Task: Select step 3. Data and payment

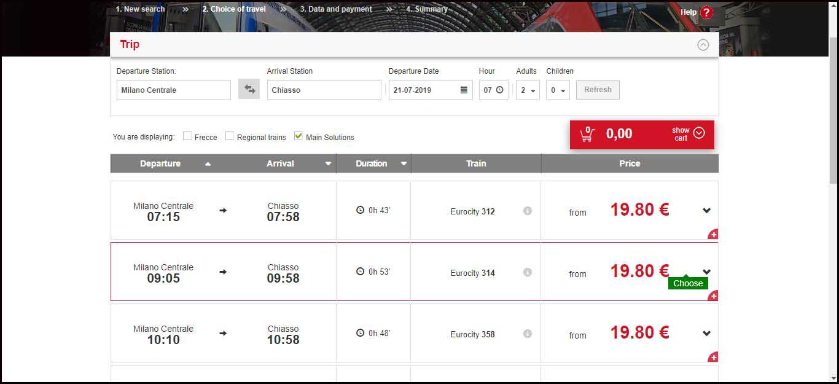Action: point(336,9)
